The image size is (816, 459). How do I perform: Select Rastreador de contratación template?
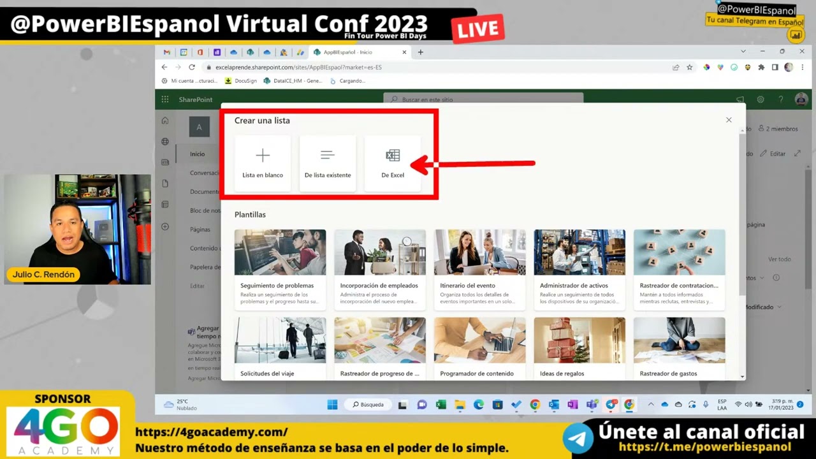[x=680, y=270]
